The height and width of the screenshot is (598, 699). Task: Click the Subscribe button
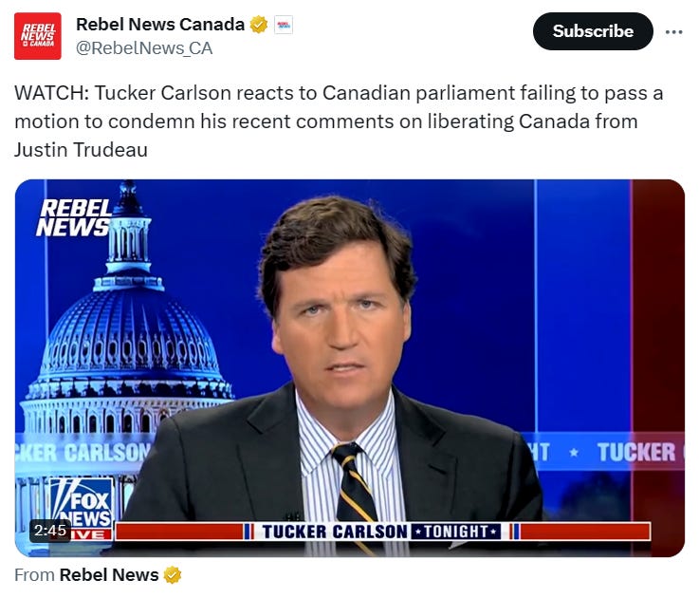click(x=593, y=31)
